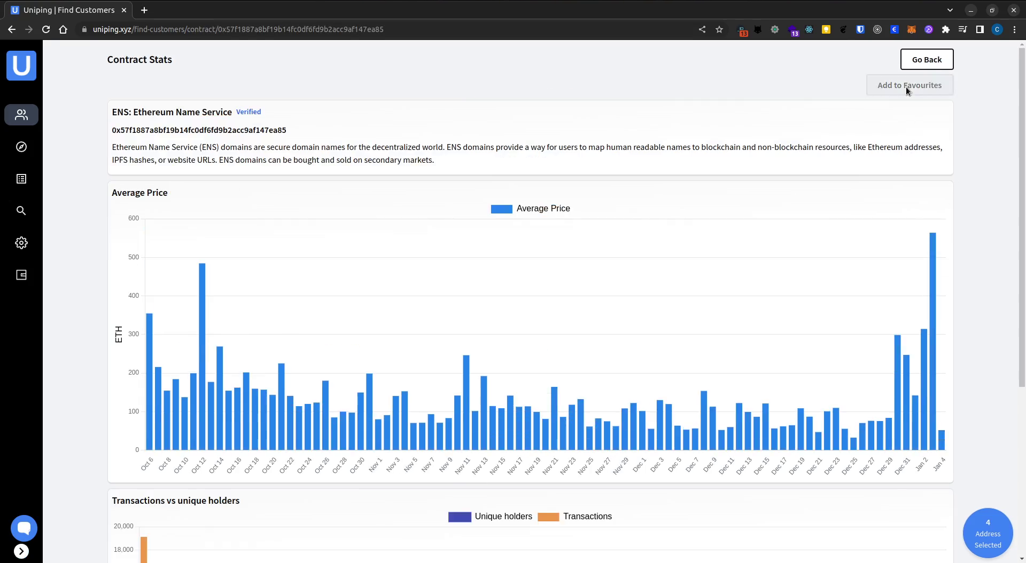Screen dimensions: 1026x563
Task: Toggle the Transactions legend item
Action: (x=574, y=517)
